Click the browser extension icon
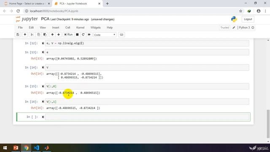 [x=249, y=11]
